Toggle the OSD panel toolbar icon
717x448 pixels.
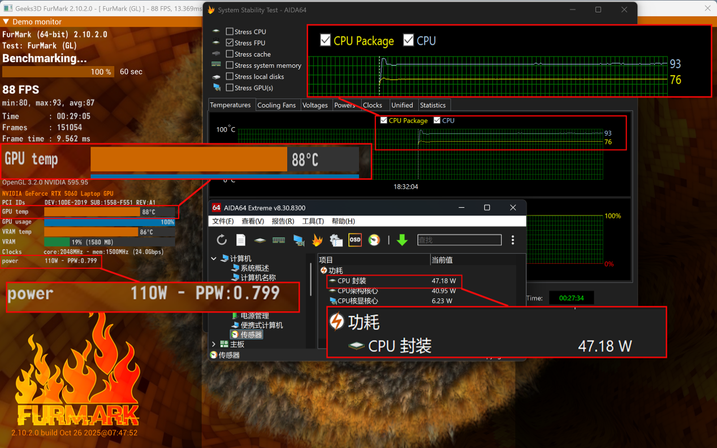(x=355, y=240)
